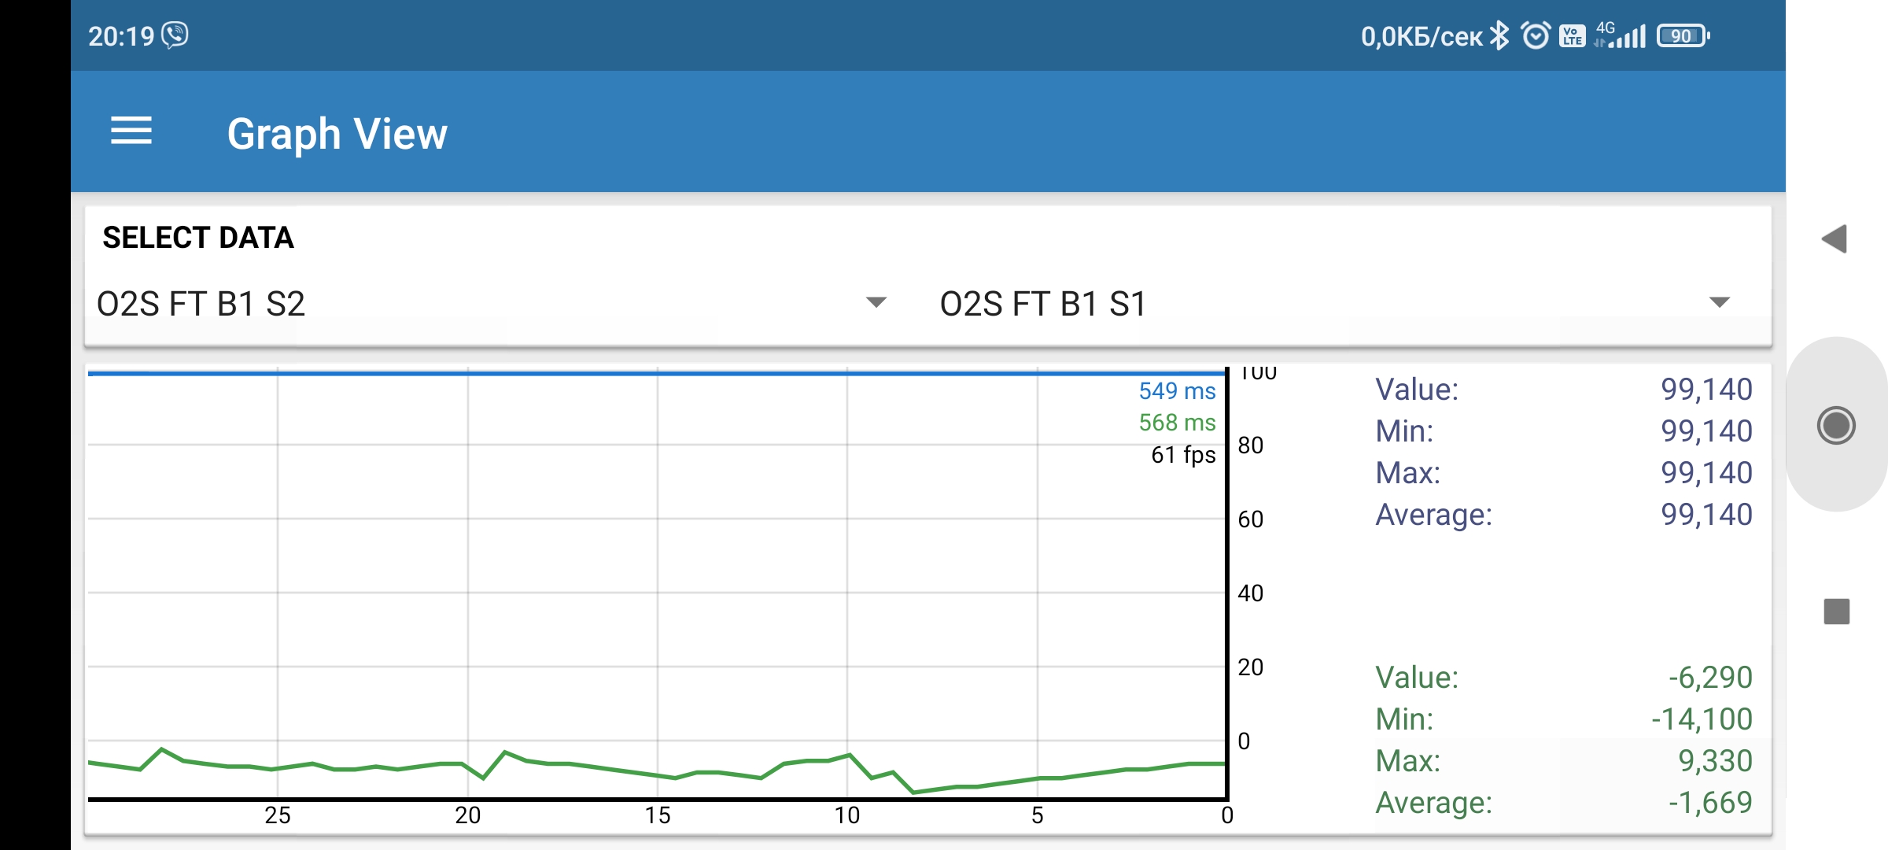The width and height of the screenshot is (1888, 850).
Task: Expand the left selector's dropdown arrow
Action: [x=875, y=303]
